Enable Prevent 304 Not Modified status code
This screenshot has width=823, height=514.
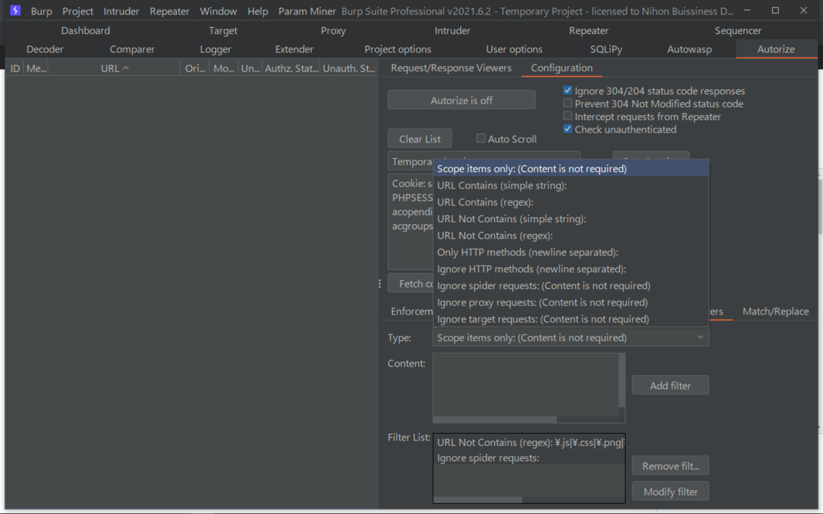(x=567, y=103)
